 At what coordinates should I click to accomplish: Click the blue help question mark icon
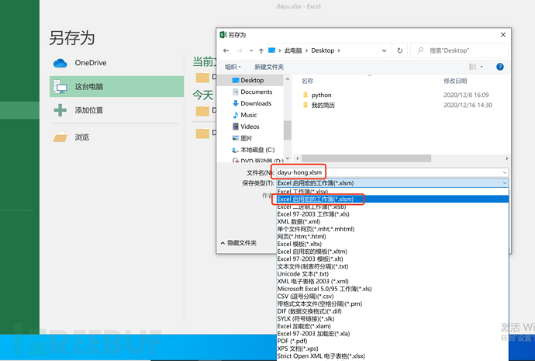point(500,67)
